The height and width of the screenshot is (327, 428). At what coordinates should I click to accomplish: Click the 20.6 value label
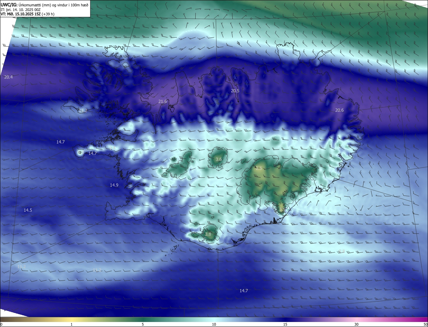point(339,110)
